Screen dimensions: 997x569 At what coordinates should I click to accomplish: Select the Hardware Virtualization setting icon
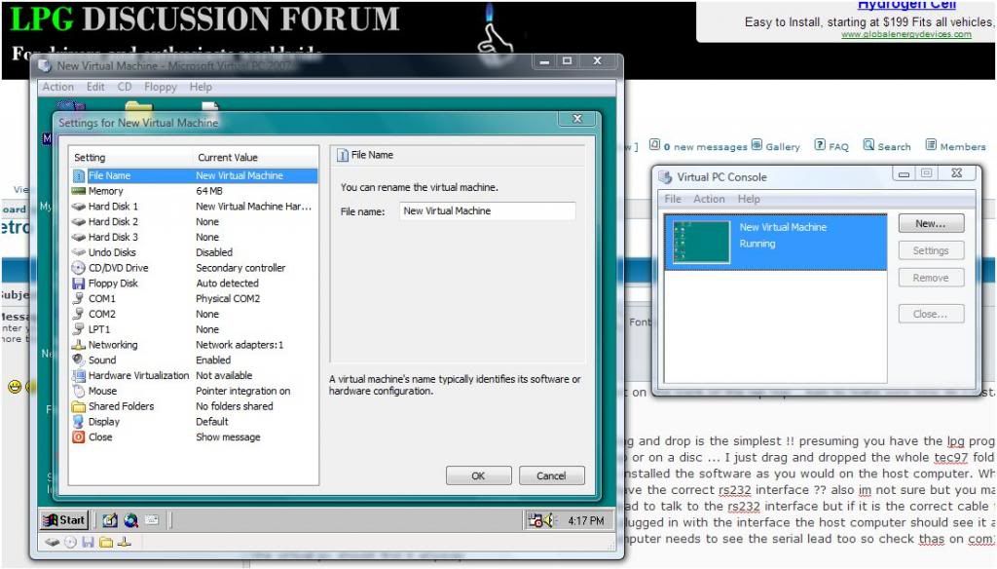click(79, 375)
